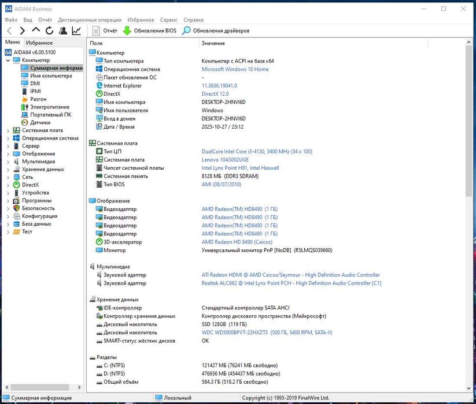This screenshot has width=476, height=404.
Task: Open the Избранное menu in menu bar
Action: 141,20
